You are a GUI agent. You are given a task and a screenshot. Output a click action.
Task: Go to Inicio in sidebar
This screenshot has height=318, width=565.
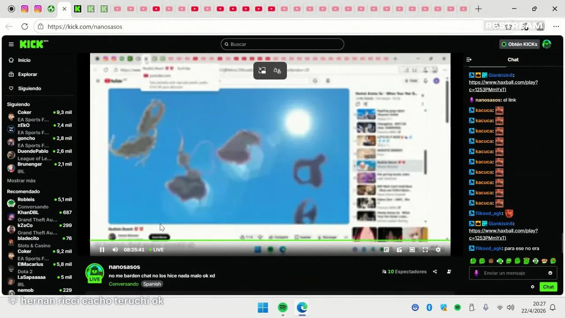tap(24, 60)
